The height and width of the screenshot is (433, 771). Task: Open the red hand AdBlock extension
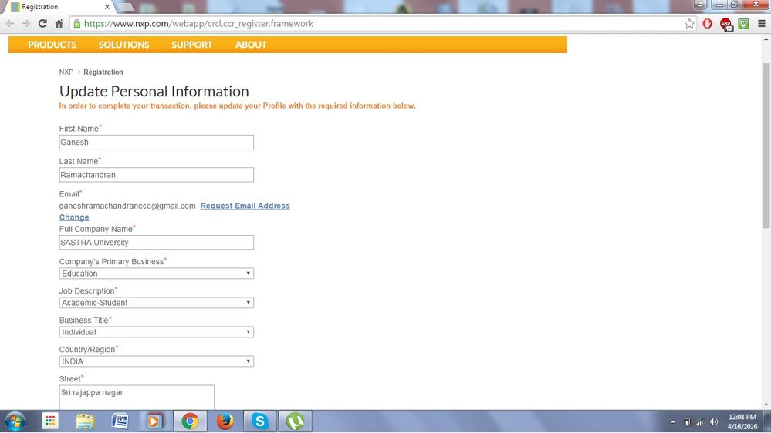pyautogui.click(x=708, y=24)
